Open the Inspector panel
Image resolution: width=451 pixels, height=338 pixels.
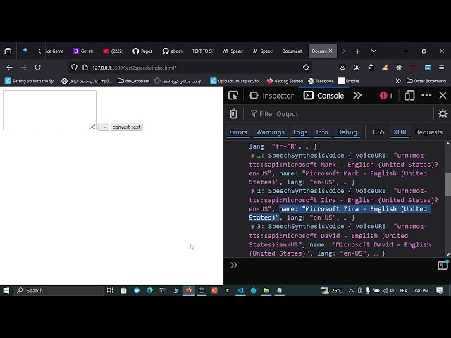pyautogui.click(x=272, y=96)
